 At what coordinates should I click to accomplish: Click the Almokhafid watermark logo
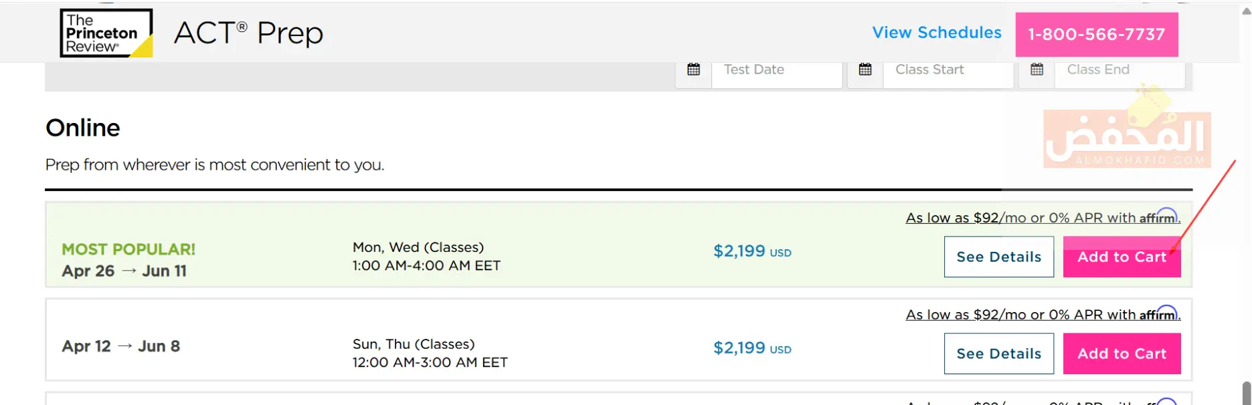click(x=1127, y=137)
